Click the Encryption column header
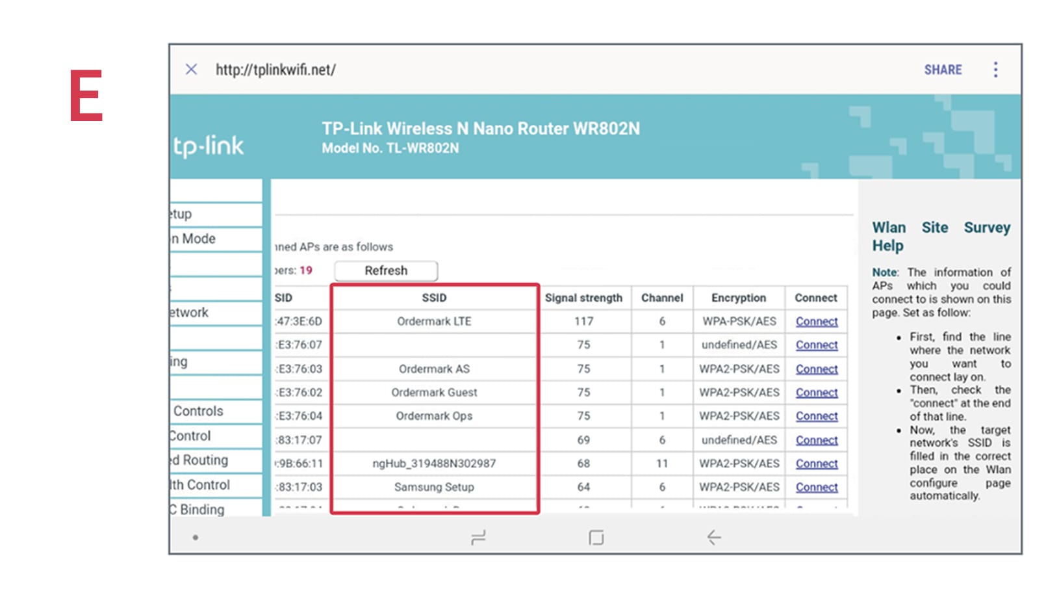Image resolution: width=1059 pixels, height=591 pixels. pos(739,298)
